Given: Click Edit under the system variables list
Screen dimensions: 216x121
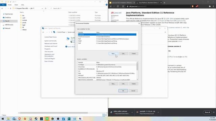Looking at the screenshot, I should coord(124,84).
